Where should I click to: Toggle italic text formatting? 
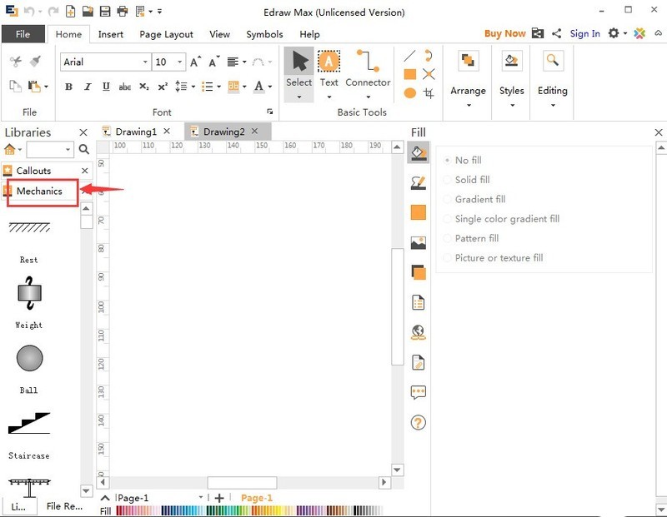(88, 87)
